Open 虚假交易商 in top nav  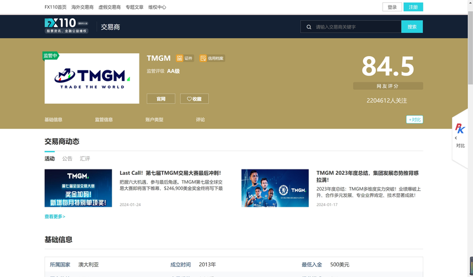109,7
